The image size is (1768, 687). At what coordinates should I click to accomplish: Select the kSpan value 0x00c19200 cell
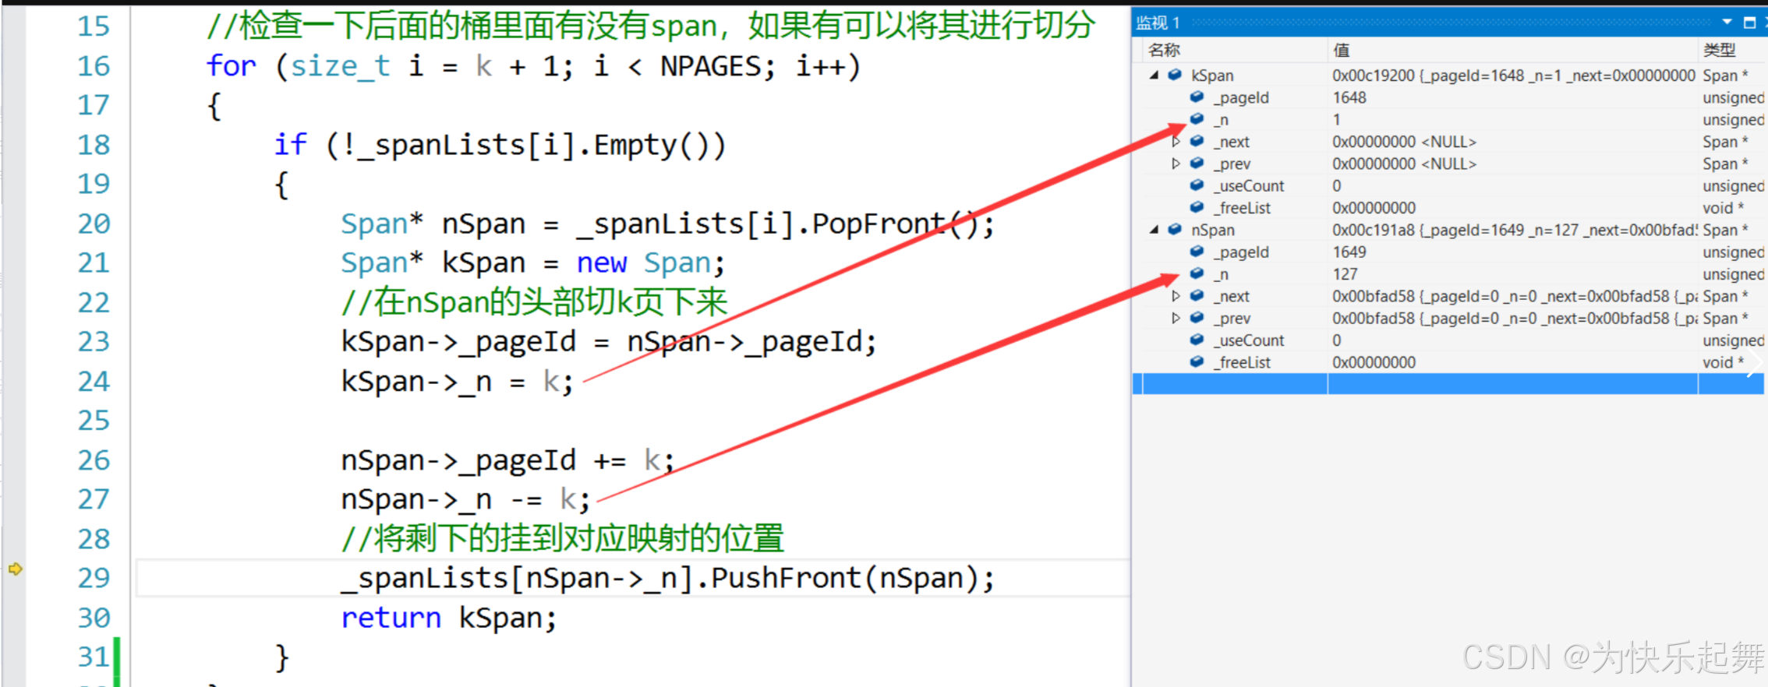pyautogui.click(x=1512, y=76)
